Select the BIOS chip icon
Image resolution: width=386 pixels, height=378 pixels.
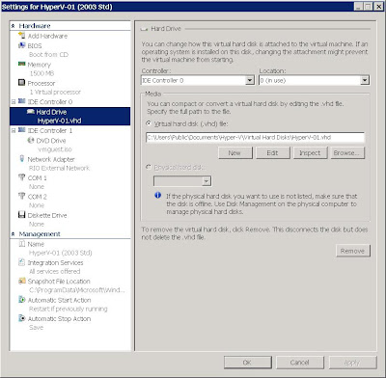(21, 45)
